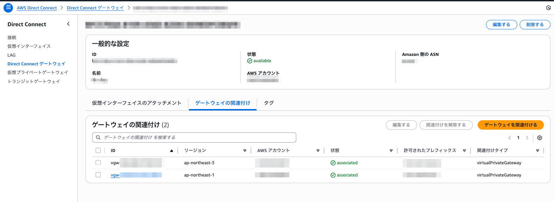554x202 pixels.
Task: Click the available status text
Action: coord(262,61)
